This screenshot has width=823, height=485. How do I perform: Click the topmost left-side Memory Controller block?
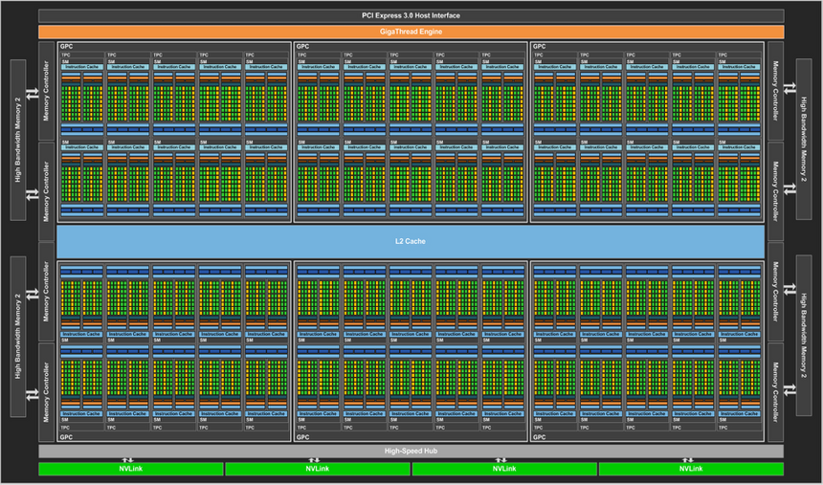(x=47, y=91)
